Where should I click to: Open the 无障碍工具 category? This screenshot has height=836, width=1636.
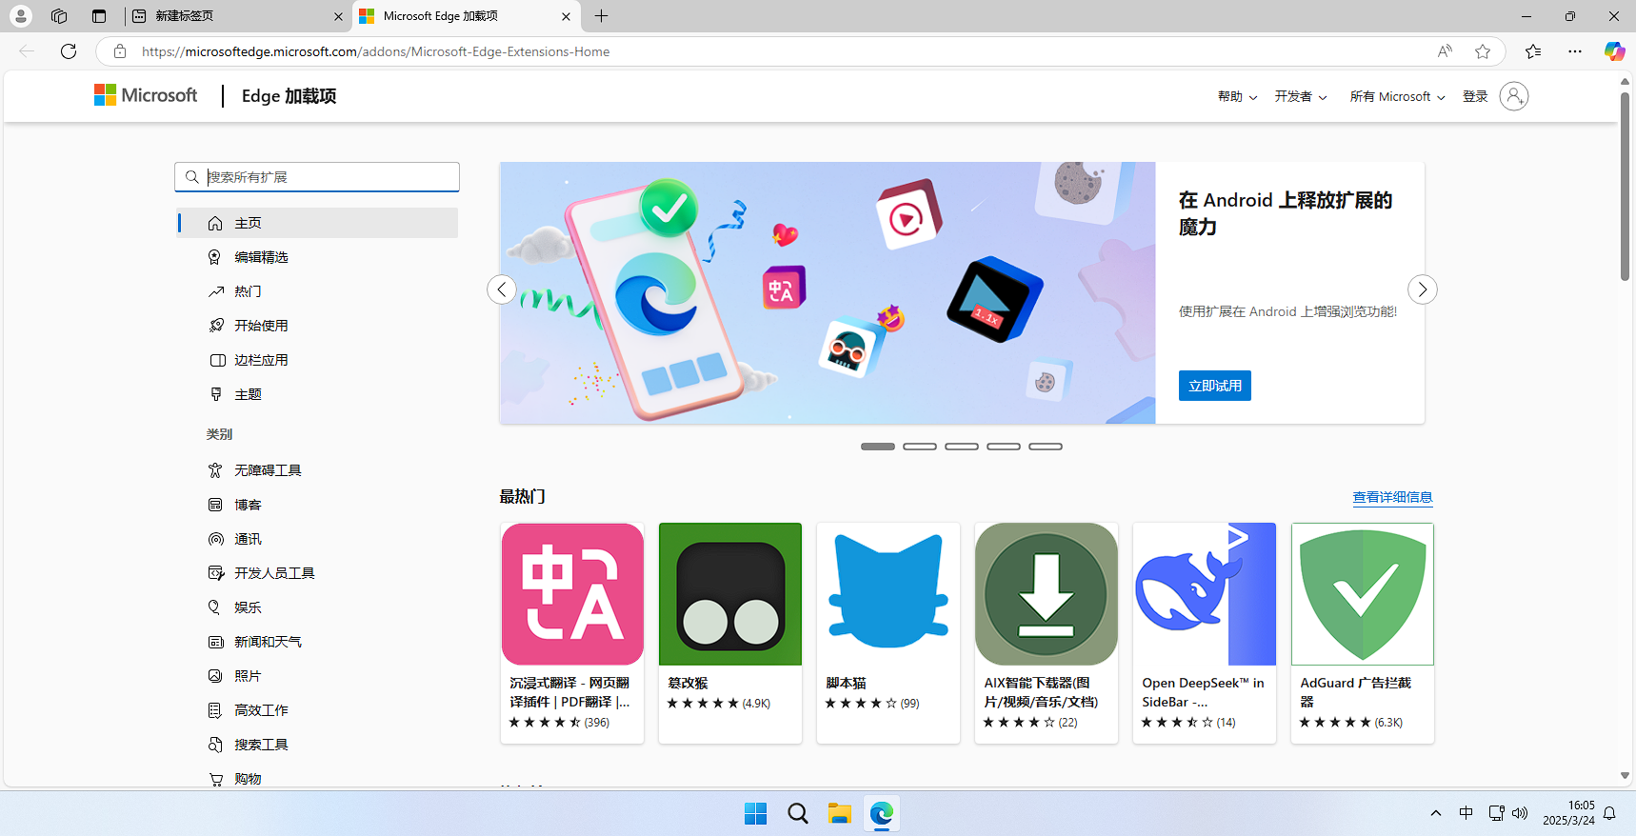click(x=317, y=470)
